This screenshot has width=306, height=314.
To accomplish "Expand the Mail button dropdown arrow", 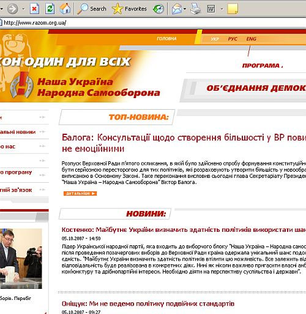I will pyautogui.click(x=185, y=9).
